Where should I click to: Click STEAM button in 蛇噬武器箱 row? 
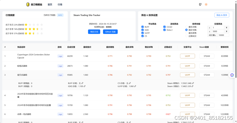pyautogui.click(x=207, y=66)
